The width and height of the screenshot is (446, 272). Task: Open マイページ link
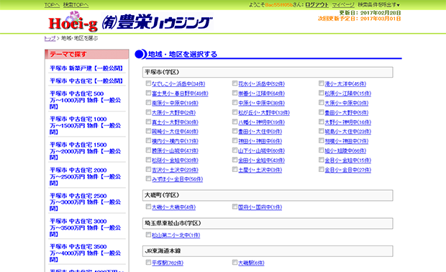coord(343,5)
